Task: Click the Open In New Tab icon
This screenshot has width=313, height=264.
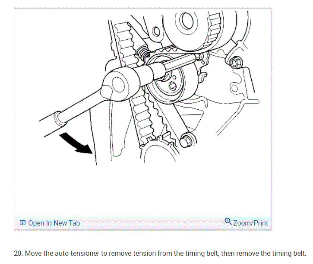Action: [22, 223]
